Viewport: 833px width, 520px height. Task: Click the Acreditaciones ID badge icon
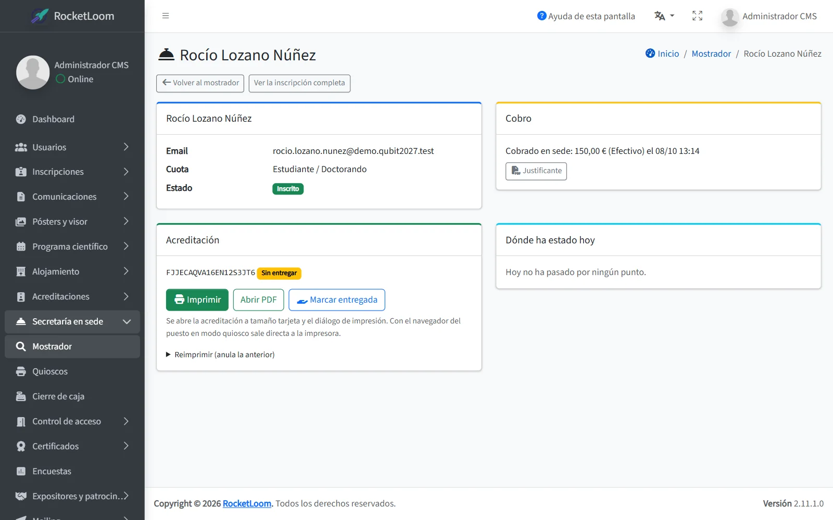[x=21, y=296]
